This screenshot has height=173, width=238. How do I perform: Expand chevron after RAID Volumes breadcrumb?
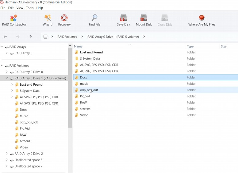[82, 37]
